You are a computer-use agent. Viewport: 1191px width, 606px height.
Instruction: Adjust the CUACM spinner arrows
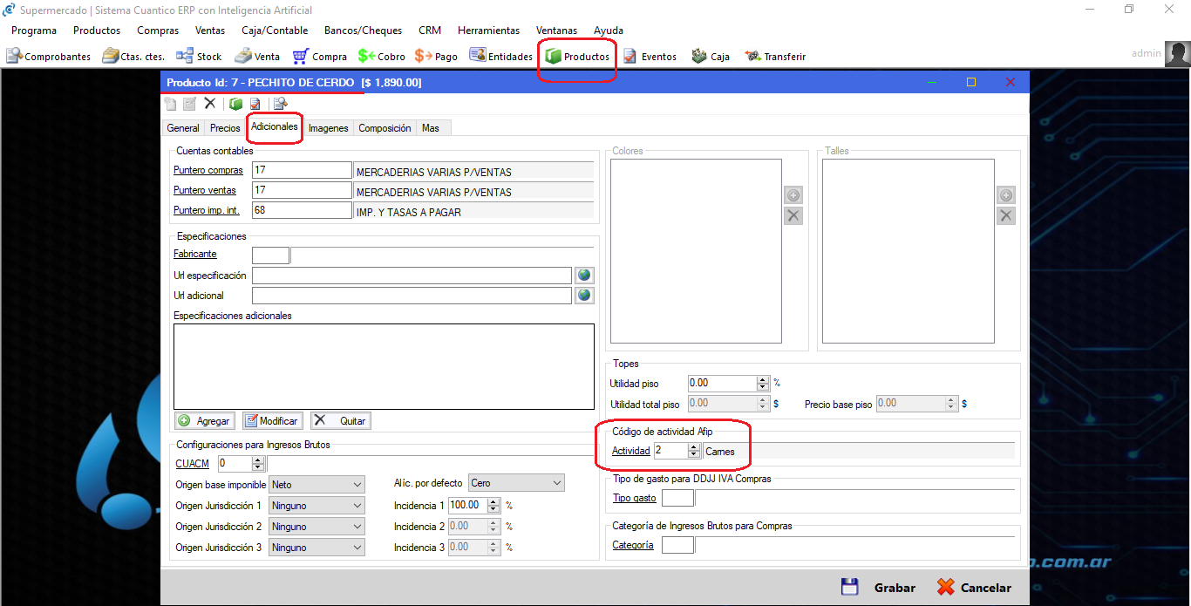[259, 463]
